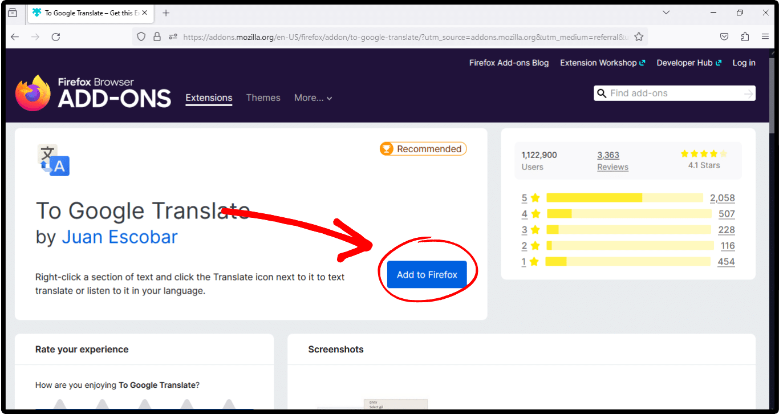Expand the More… dropdown menu

[x=313, y=98]
